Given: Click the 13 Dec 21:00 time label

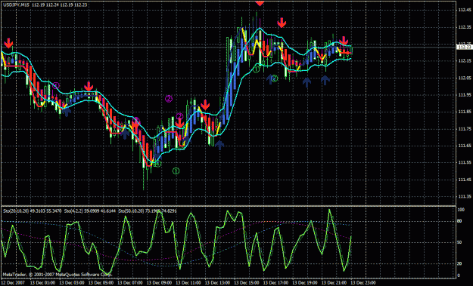Looking at the screenshot, I should coord(334,283).
